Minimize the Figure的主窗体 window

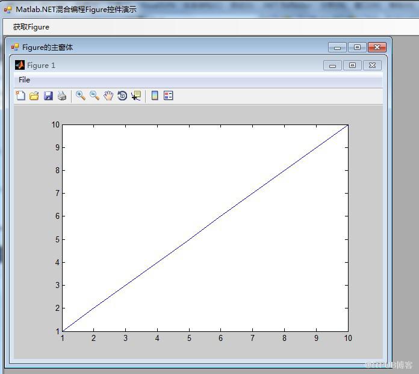(337, 48)
